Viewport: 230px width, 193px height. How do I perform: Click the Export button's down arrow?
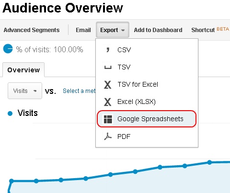[123, 30]
